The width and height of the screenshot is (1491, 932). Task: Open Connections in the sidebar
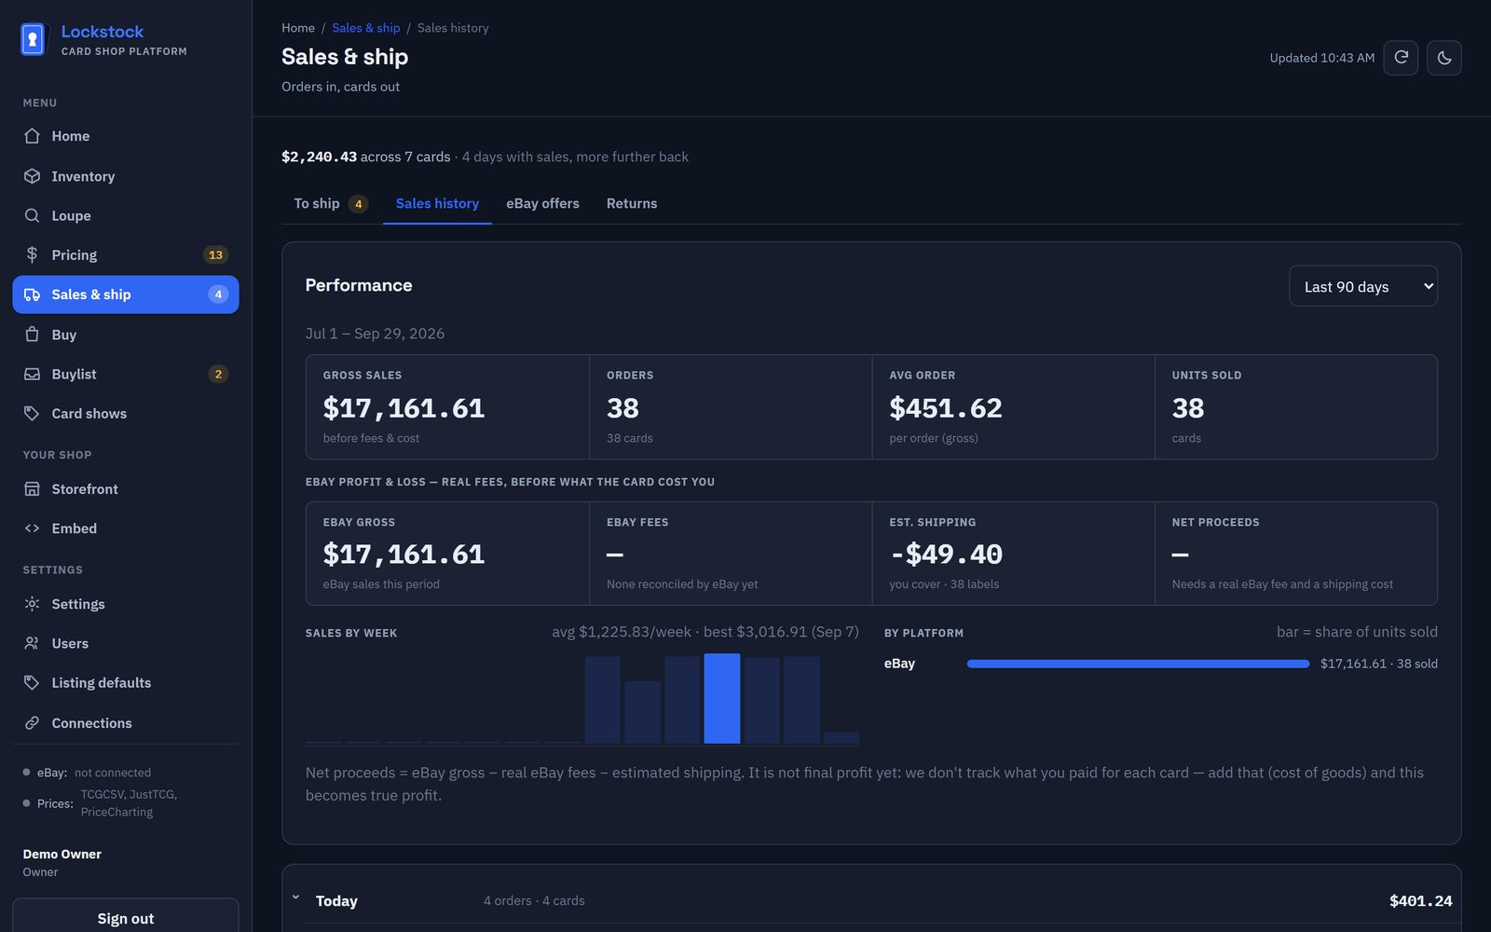[126, 723]
